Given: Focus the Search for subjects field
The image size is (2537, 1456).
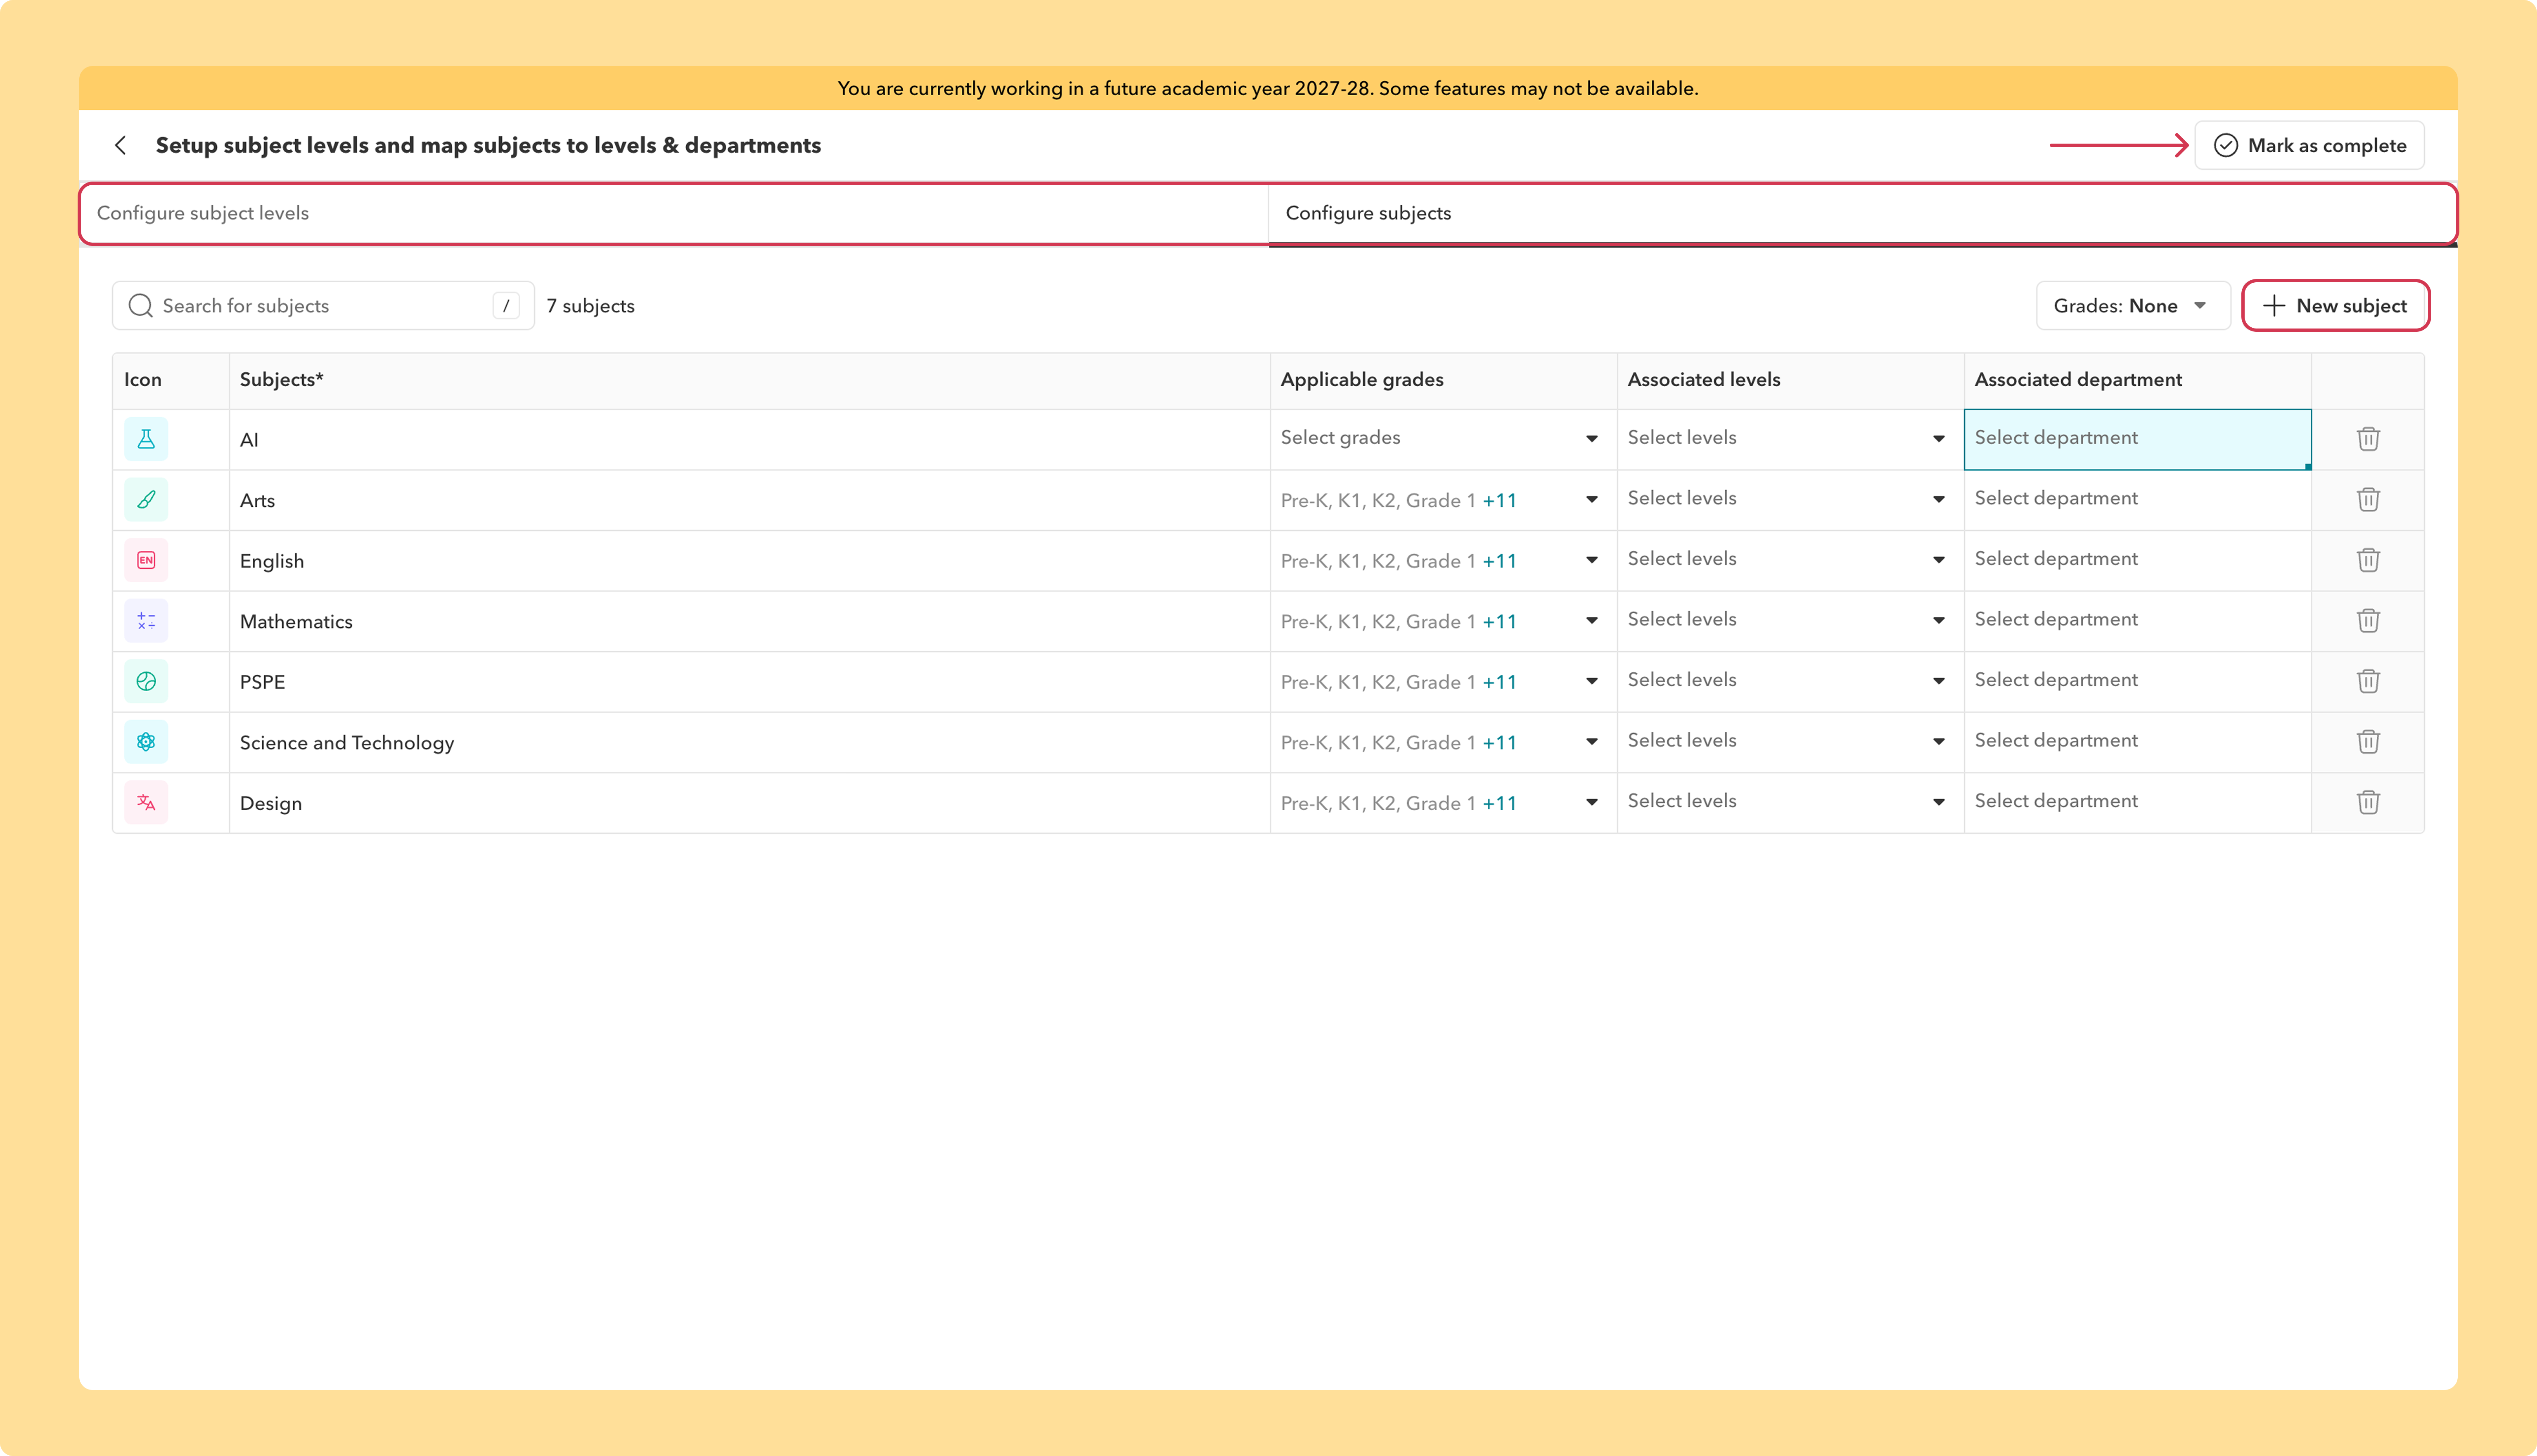Looking at the screenshot, I should 323,306.
